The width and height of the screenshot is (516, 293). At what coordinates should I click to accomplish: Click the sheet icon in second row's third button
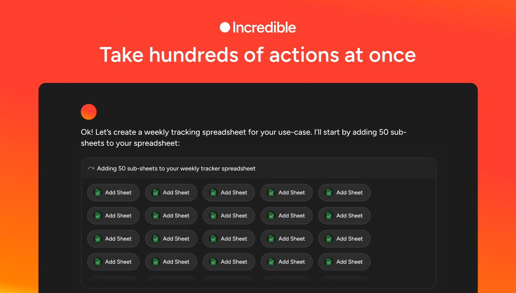pyautogui.click(x=213, y=216)
